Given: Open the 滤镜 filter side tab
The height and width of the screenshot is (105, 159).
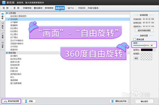Looking at the screenshot, I should (3, 35).
